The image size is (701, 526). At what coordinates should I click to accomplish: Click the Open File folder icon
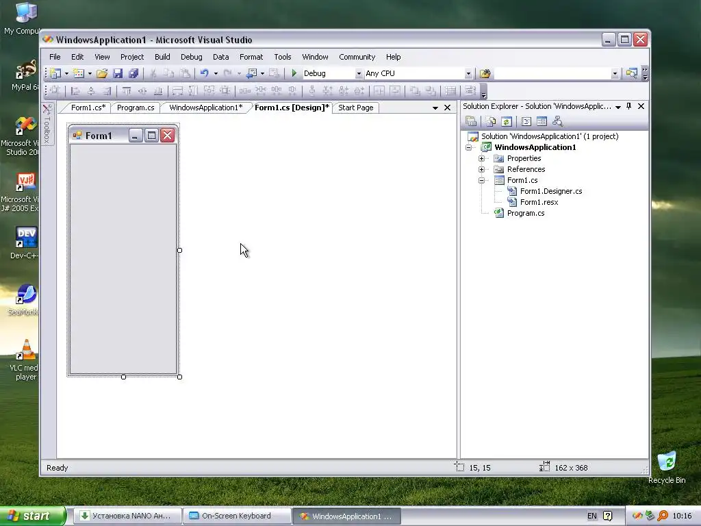(x=102, y=73)
